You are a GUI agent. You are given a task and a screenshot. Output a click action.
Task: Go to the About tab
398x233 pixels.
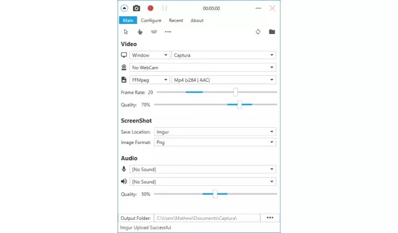pyautogui.click(x=197, y=20)
